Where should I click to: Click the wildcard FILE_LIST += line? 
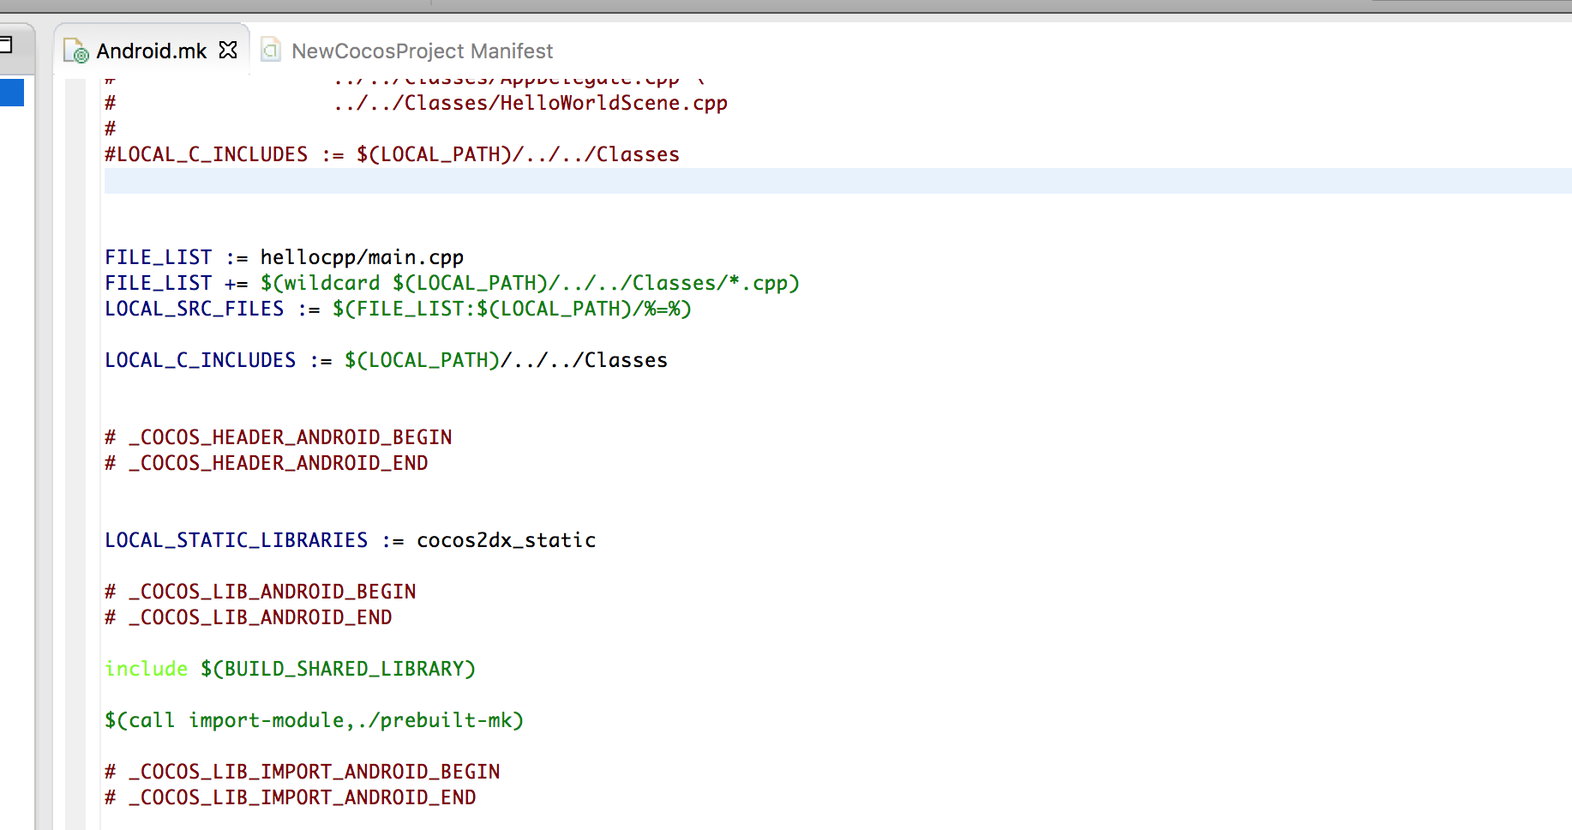(452, 283)
